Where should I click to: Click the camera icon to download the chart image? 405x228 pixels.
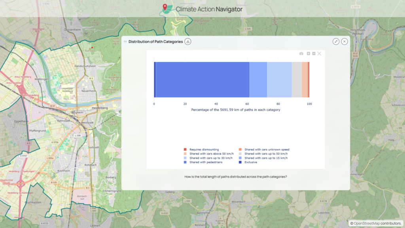[301, 53]
